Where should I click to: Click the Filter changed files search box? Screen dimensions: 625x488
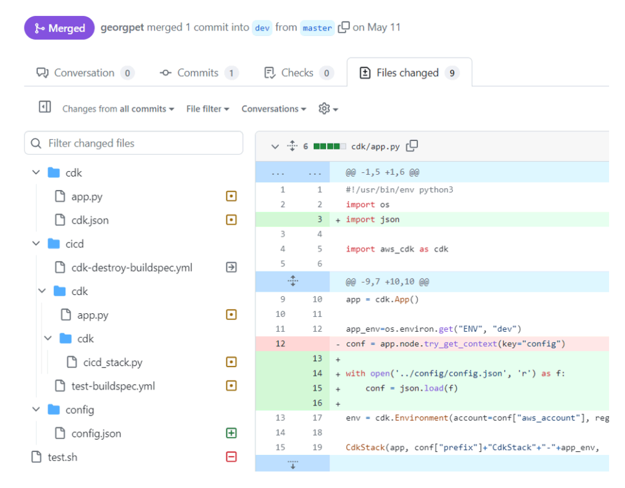click(x=134, y=143)
